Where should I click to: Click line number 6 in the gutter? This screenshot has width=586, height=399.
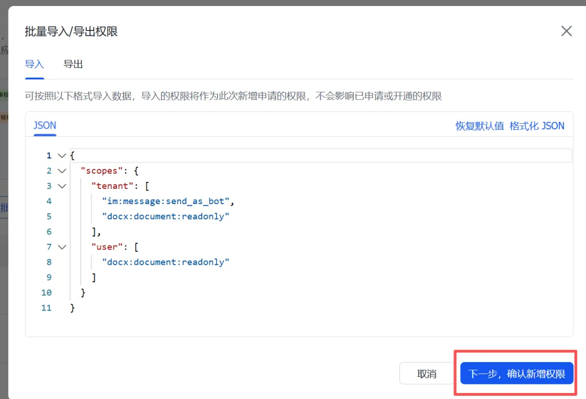[49, 232]
